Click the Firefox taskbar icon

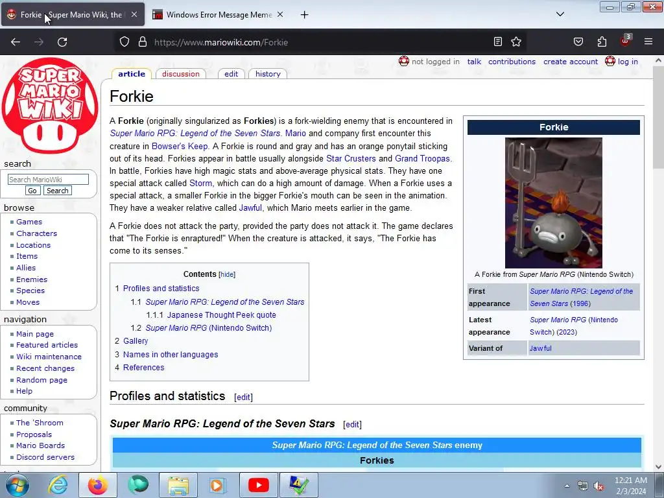click(x=97, y=485)
